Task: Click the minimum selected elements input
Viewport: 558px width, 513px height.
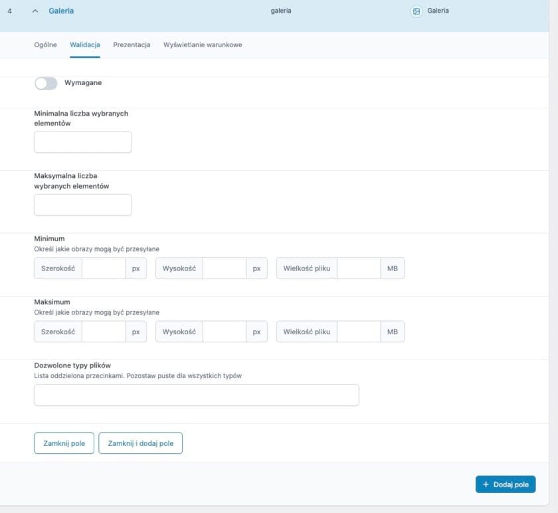Action: click(82, 142)
